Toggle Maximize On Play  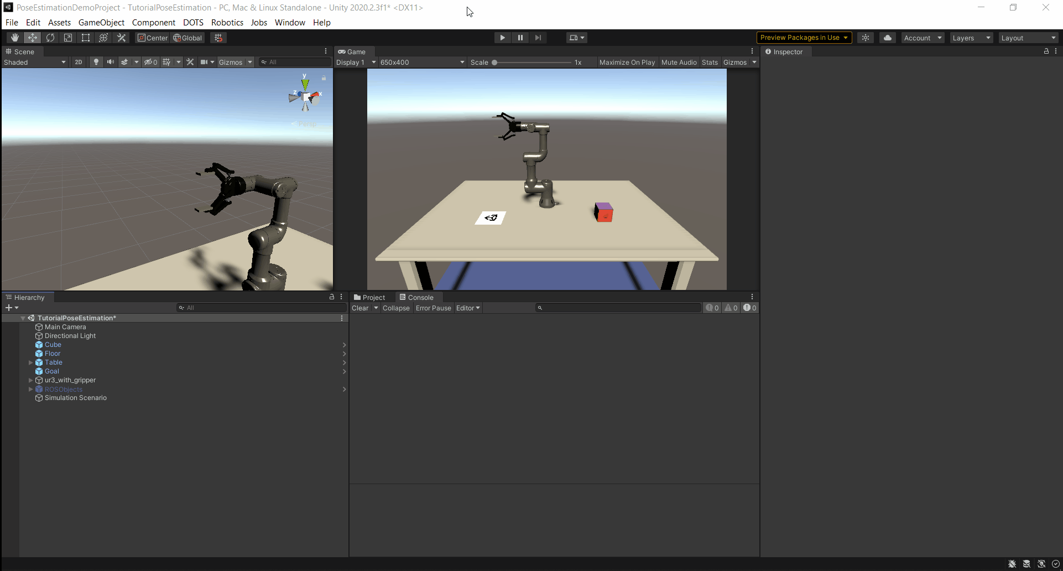[x=627, y=62]
